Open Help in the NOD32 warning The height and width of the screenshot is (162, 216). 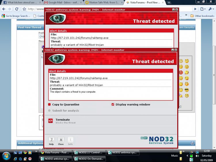coord(51,140)
